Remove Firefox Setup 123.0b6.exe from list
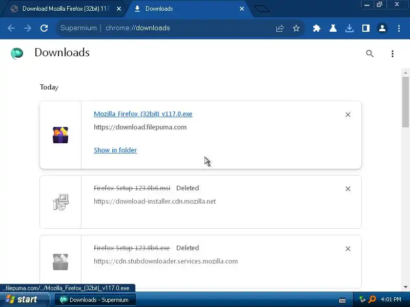Screen dimensions: 410x307 click(348, 249)
